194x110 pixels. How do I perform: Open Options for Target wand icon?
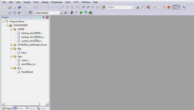click(65, 13)
